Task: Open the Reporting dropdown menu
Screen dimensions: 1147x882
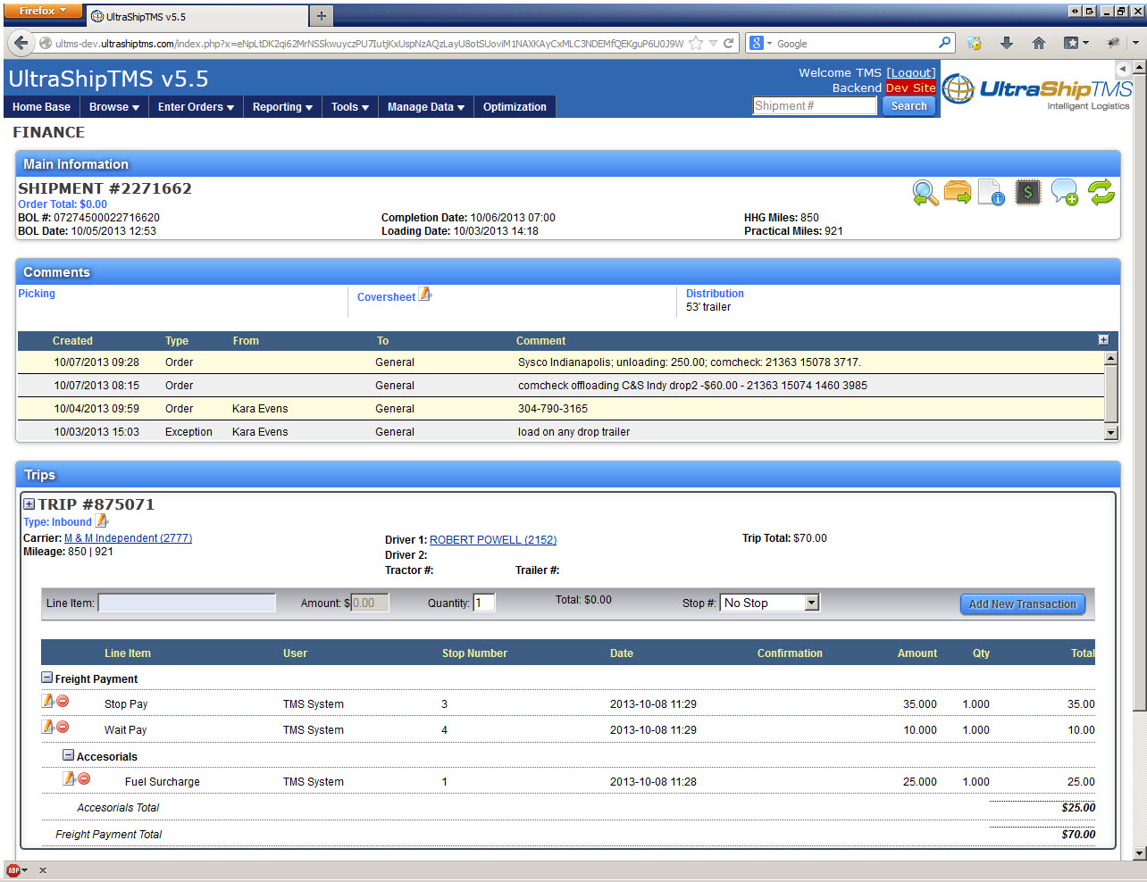Action: [282, 107]
